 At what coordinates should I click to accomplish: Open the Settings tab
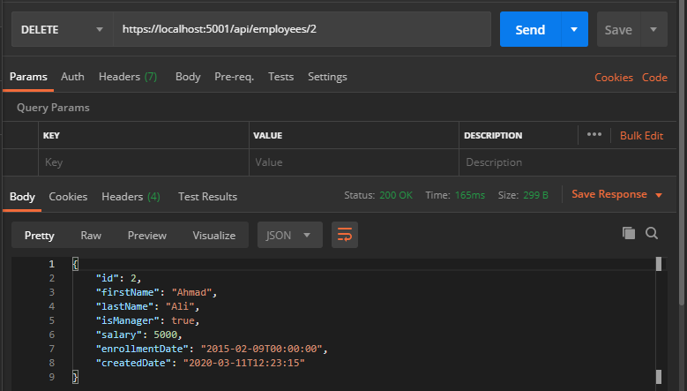coord(327,77)
